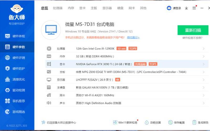Select 硬件参数 sidebar item
Image resolution: width=210 pixels, height=131 pixels.
tap(17, 47)
